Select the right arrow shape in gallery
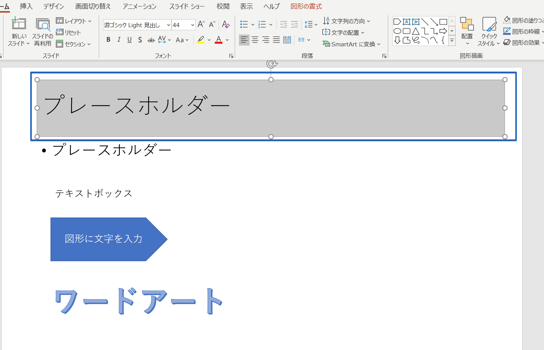 (443, 31)
